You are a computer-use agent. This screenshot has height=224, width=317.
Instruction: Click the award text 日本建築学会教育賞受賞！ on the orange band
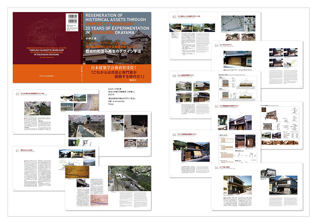tap(114, 68)
